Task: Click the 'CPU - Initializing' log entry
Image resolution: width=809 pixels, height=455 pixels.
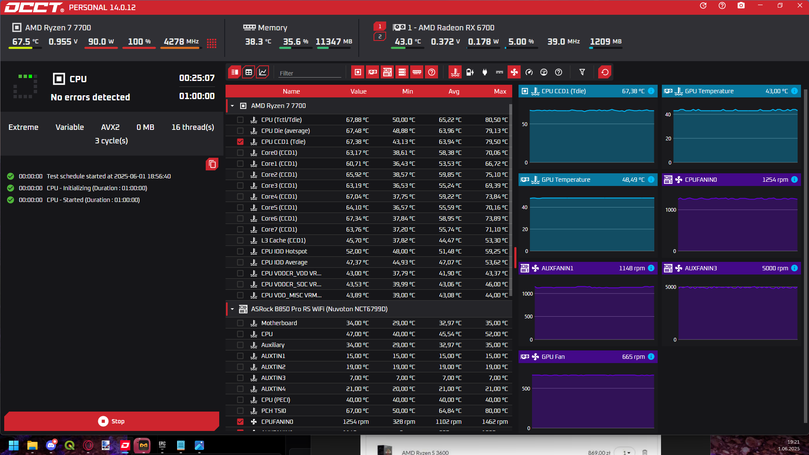Action: (x=97, y=188)
